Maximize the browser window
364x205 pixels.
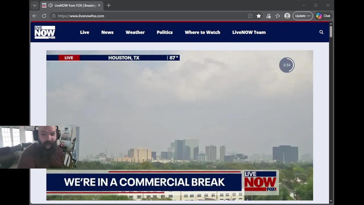pyautogui.click(x=316, y=5)
